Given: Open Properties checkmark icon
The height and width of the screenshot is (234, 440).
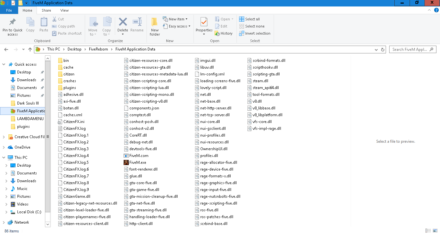Looking at the screenshot, I should pyautogui.click(x=204, y=22).
